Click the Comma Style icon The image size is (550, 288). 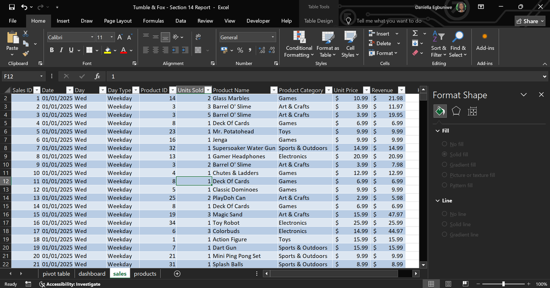tap(250, 50)
